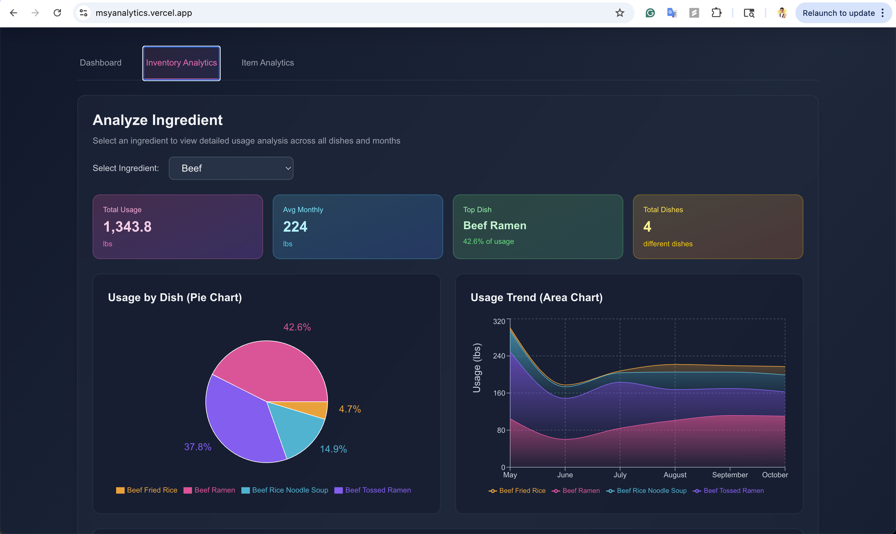Open the Google Translate extension icon
Screen dimensions: 896x534
click(672, 13)
